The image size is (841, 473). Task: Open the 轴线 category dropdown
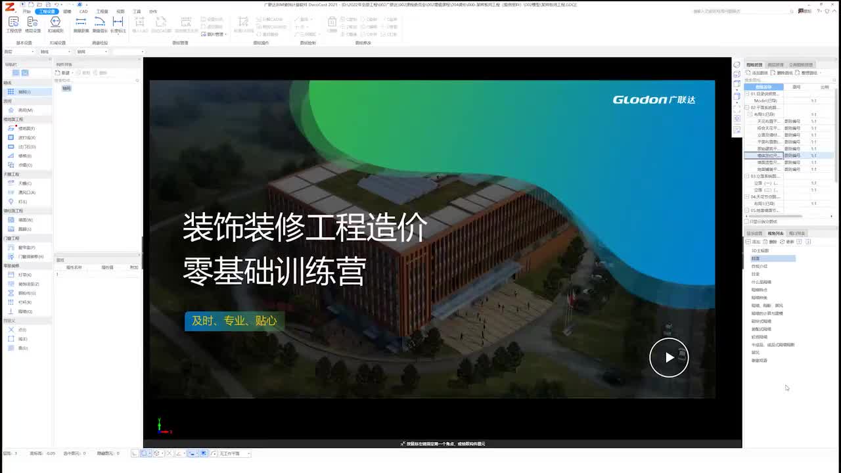[x=55, y=51]
